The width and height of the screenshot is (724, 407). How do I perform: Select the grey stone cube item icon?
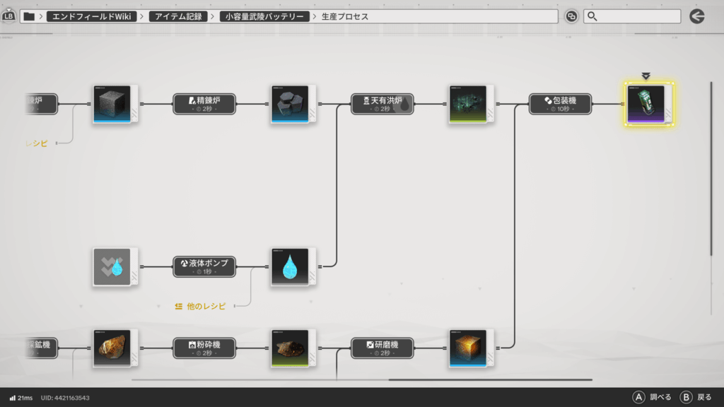tap(112, 105)
